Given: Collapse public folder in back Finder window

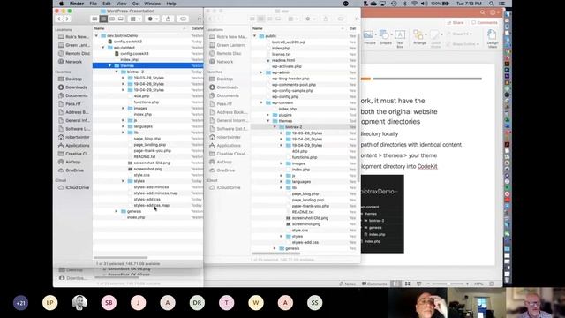Looking at the screenshot, I should [x=255, y=36].
